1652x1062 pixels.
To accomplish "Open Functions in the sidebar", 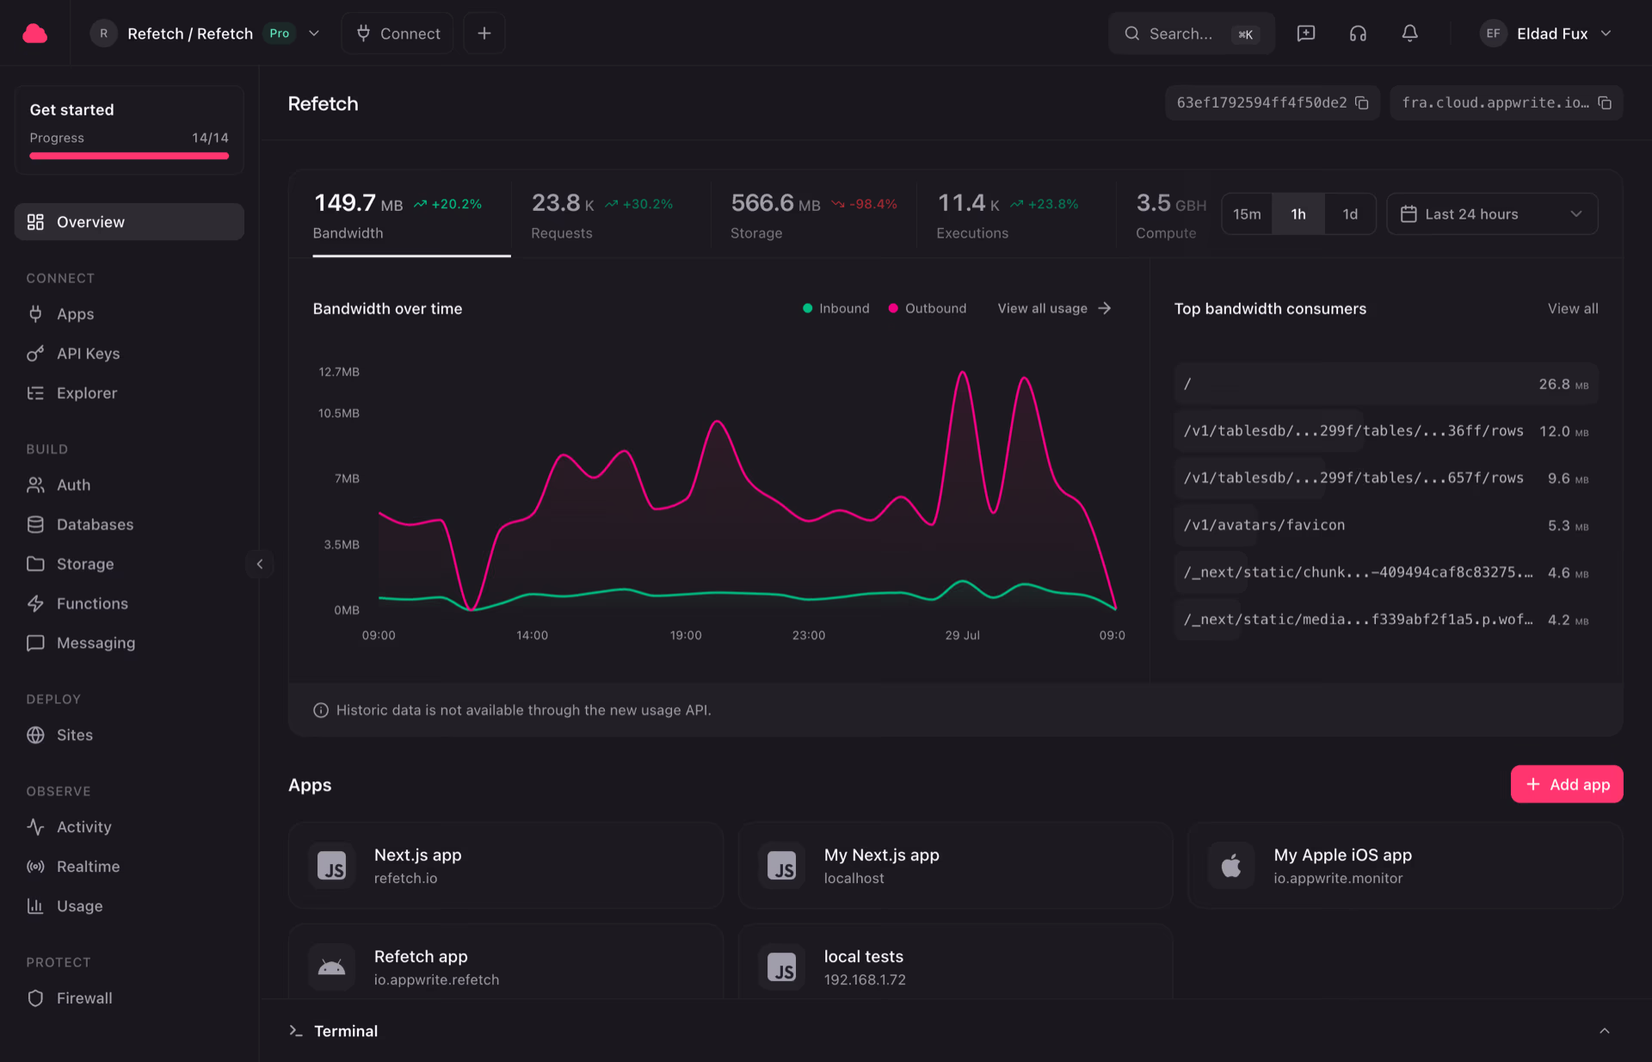I will pos(129,603).
